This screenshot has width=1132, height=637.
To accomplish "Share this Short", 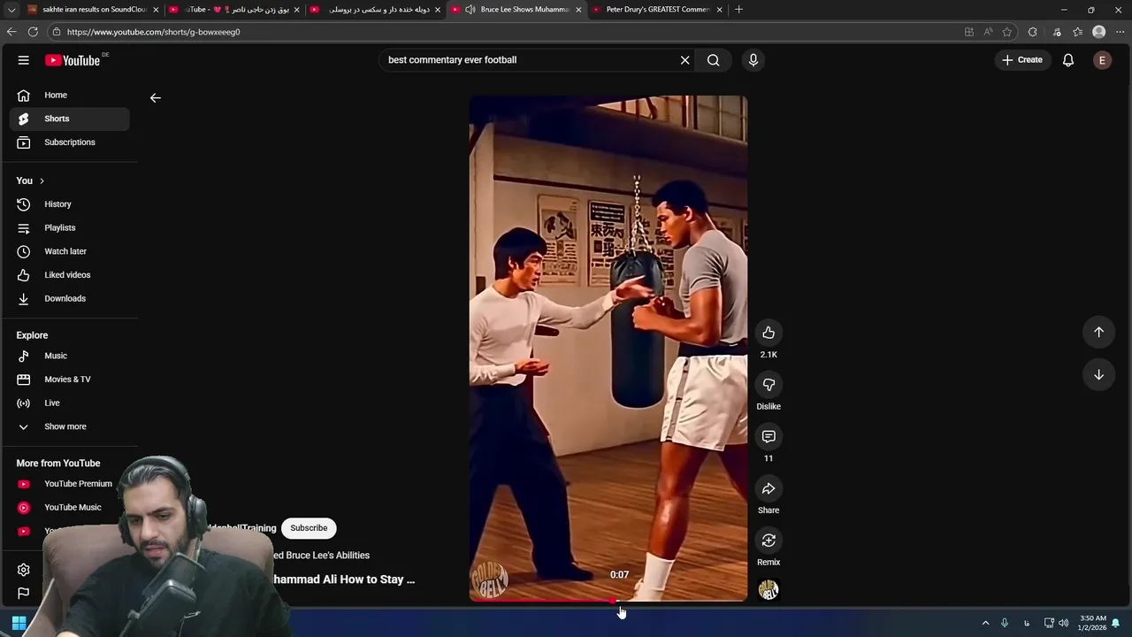I will [x=769, y=488].
